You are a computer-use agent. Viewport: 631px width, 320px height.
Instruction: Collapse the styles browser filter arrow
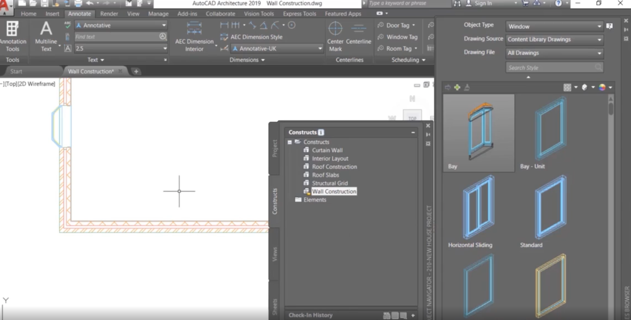[x=528, y=77]
